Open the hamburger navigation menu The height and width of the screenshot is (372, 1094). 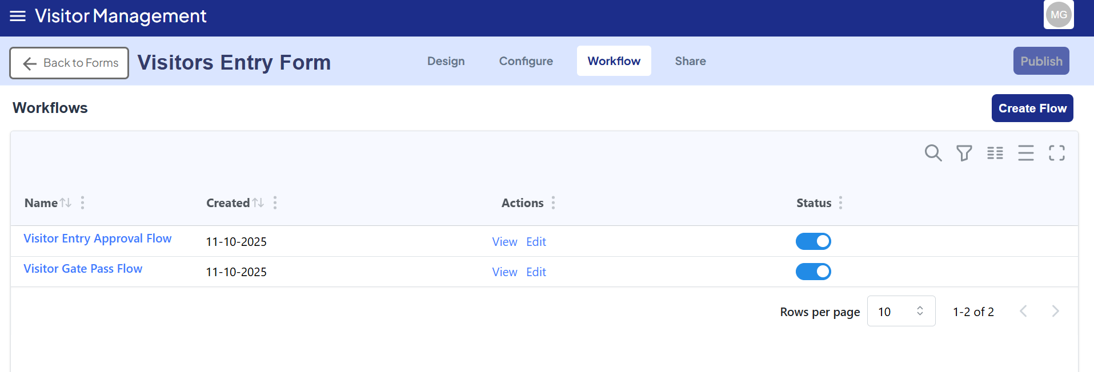tap(18, 16)
